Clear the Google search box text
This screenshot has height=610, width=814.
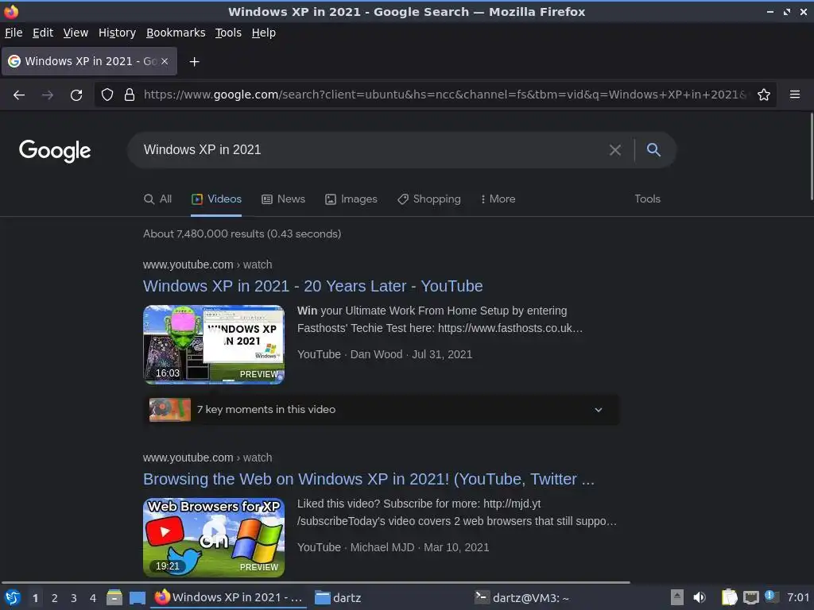coord(615,150)
